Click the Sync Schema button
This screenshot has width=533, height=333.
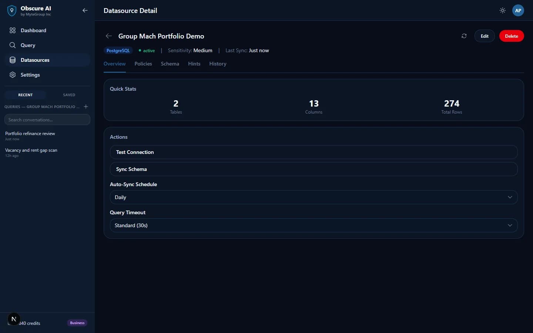coord(314,169)
